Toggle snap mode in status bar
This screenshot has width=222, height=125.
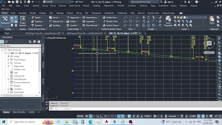(x=91, y=116)
